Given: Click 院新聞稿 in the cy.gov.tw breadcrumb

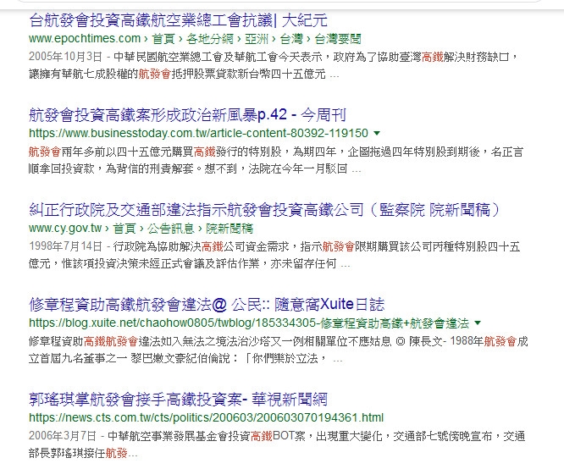Looking at the screenshot, I should coord(229,229).
